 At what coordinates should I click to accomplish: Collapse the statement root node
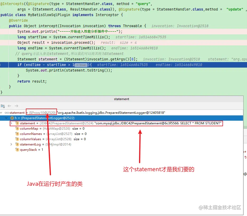[1, 113]
